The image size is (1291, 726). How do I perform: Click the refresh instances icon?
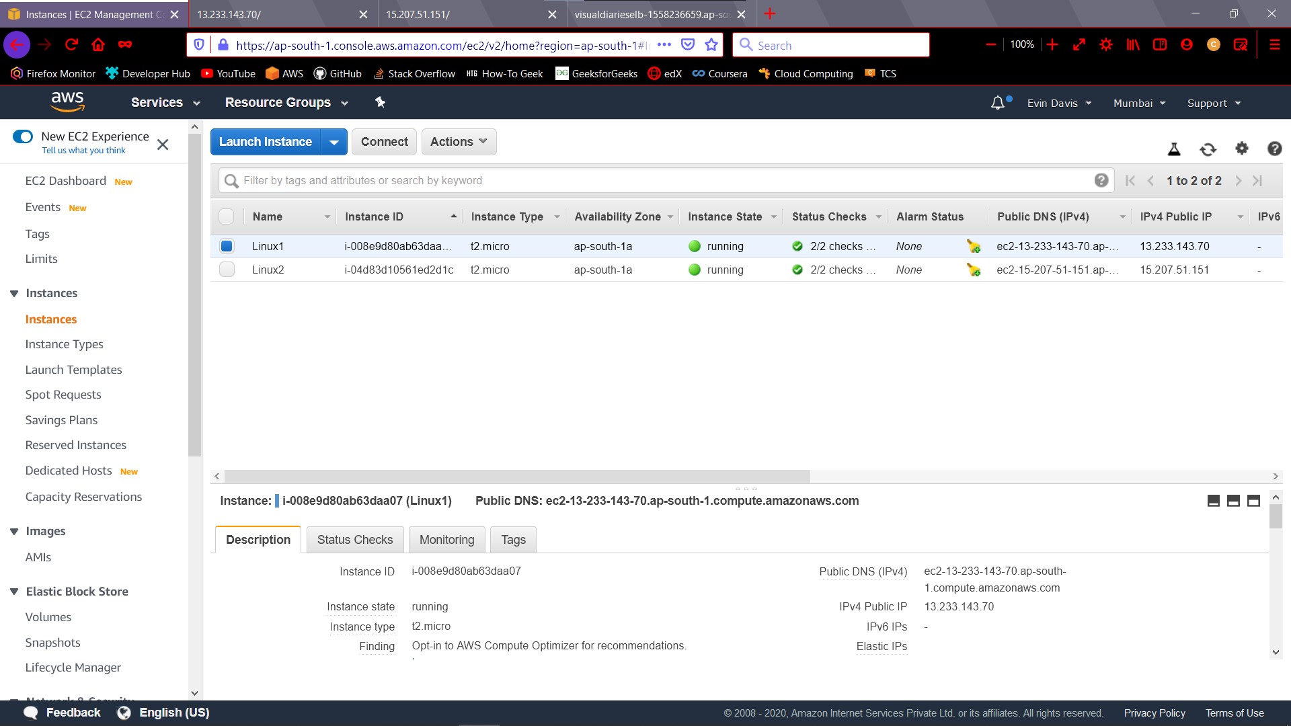click(1208, 149)
